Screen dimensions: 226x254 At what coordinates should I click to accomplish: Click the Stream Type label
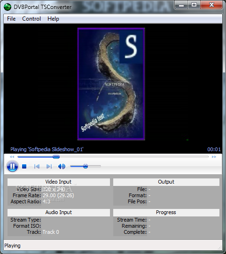tap(26, 220)
